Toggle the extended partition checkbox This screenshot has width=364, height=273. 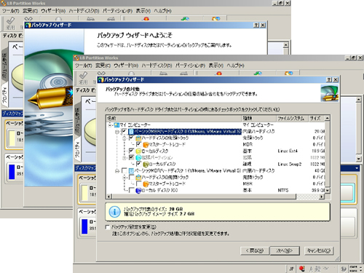pos(131,158)
